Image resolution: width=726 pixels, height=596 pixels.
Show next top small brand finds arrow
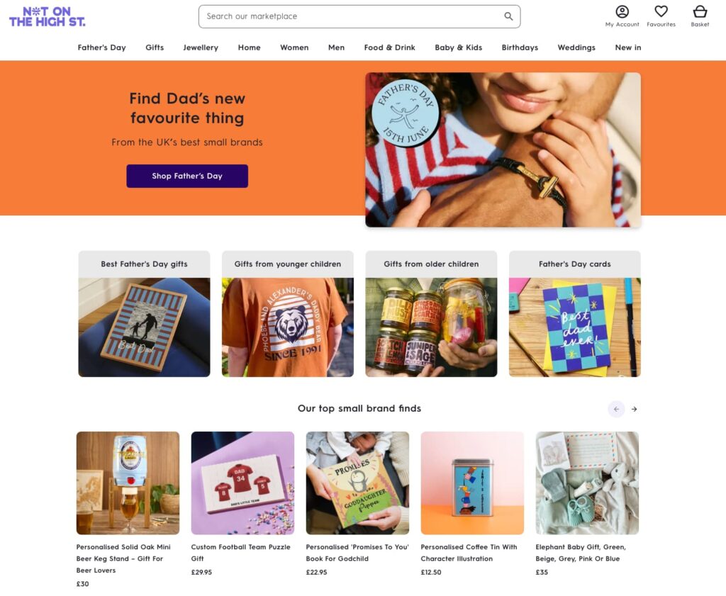[634, 409]
